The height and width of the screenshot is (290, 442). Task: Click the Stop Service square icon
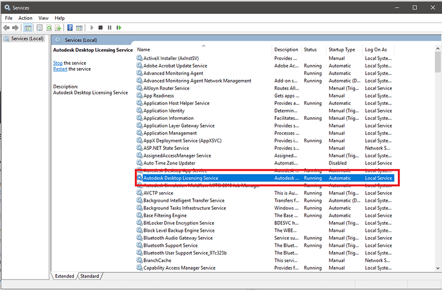(101, 28)
